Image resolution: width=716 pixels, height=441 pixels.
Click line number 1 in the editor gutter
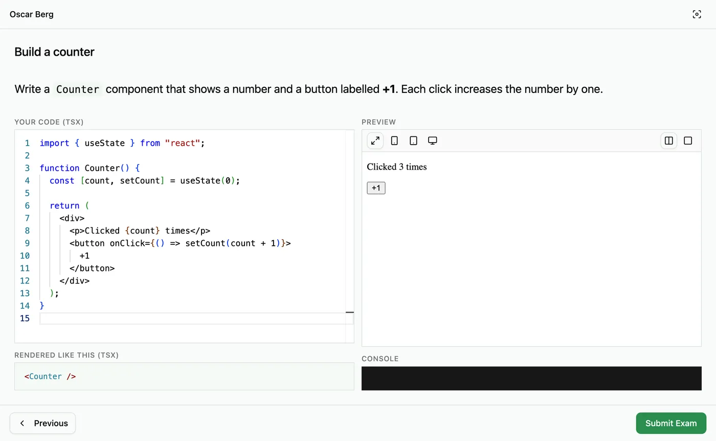tap(27, 143)
